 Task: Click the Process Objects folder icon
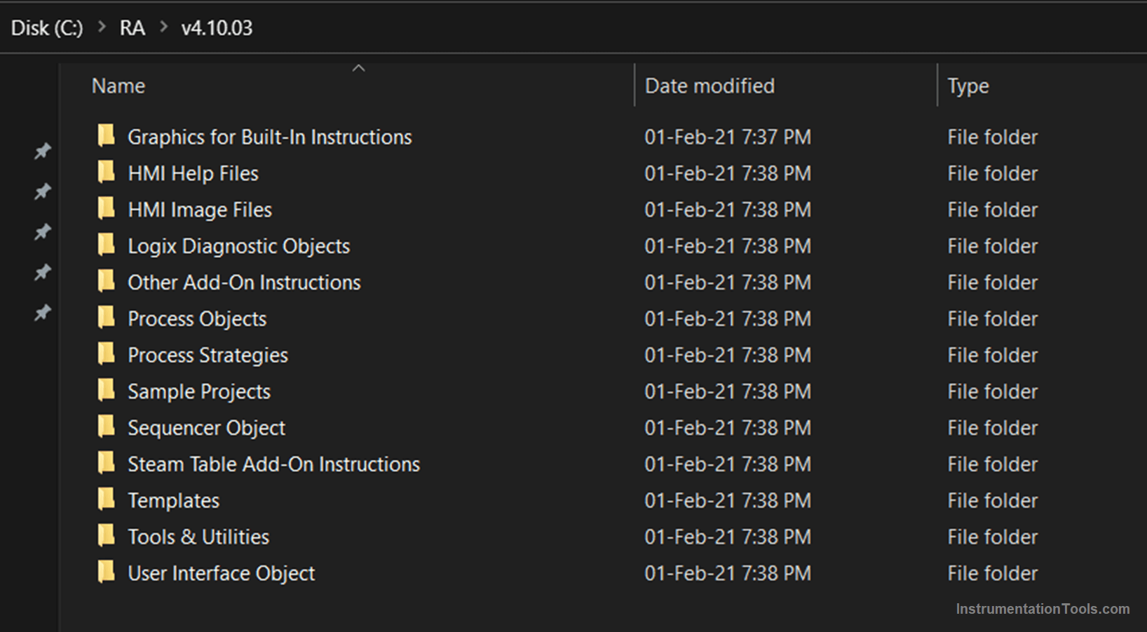point(107,318)
